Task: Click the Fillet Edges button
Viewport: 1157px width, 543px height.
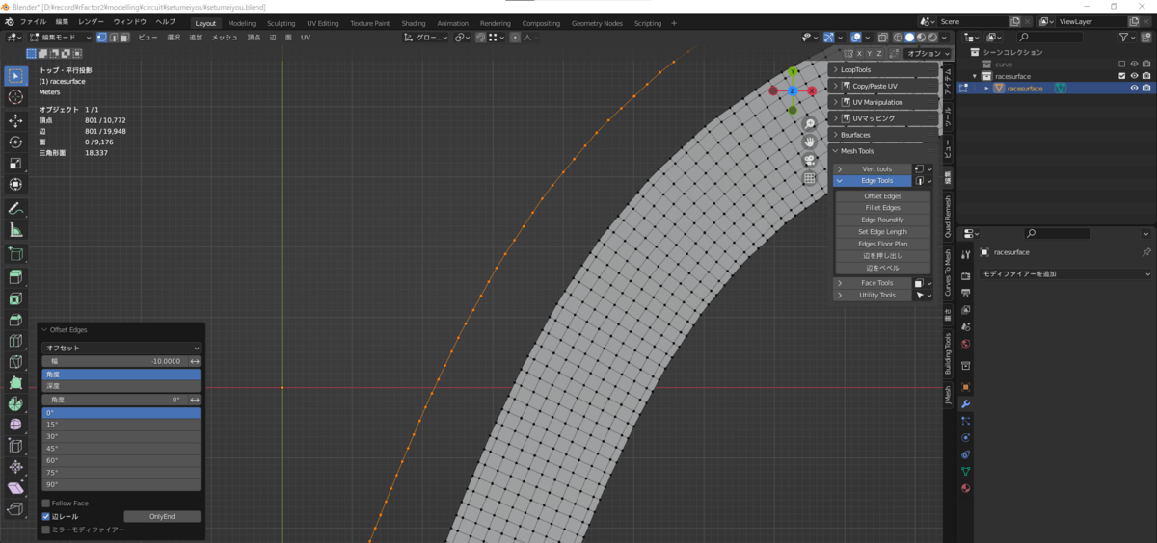Action: pyautogui.click(x=882, y=208)
